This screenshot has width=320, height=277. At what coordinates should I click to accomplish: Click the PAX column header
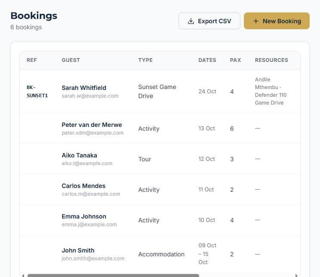[236, 60]
